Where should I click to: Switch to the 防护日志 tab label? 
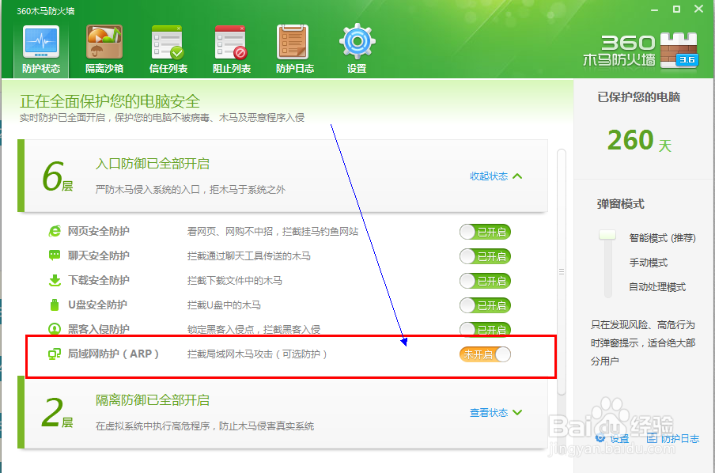(294, 68)
